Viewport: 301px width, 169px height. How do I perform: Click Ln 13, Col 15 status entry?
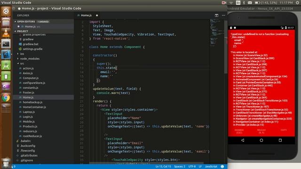pos(163,167)
